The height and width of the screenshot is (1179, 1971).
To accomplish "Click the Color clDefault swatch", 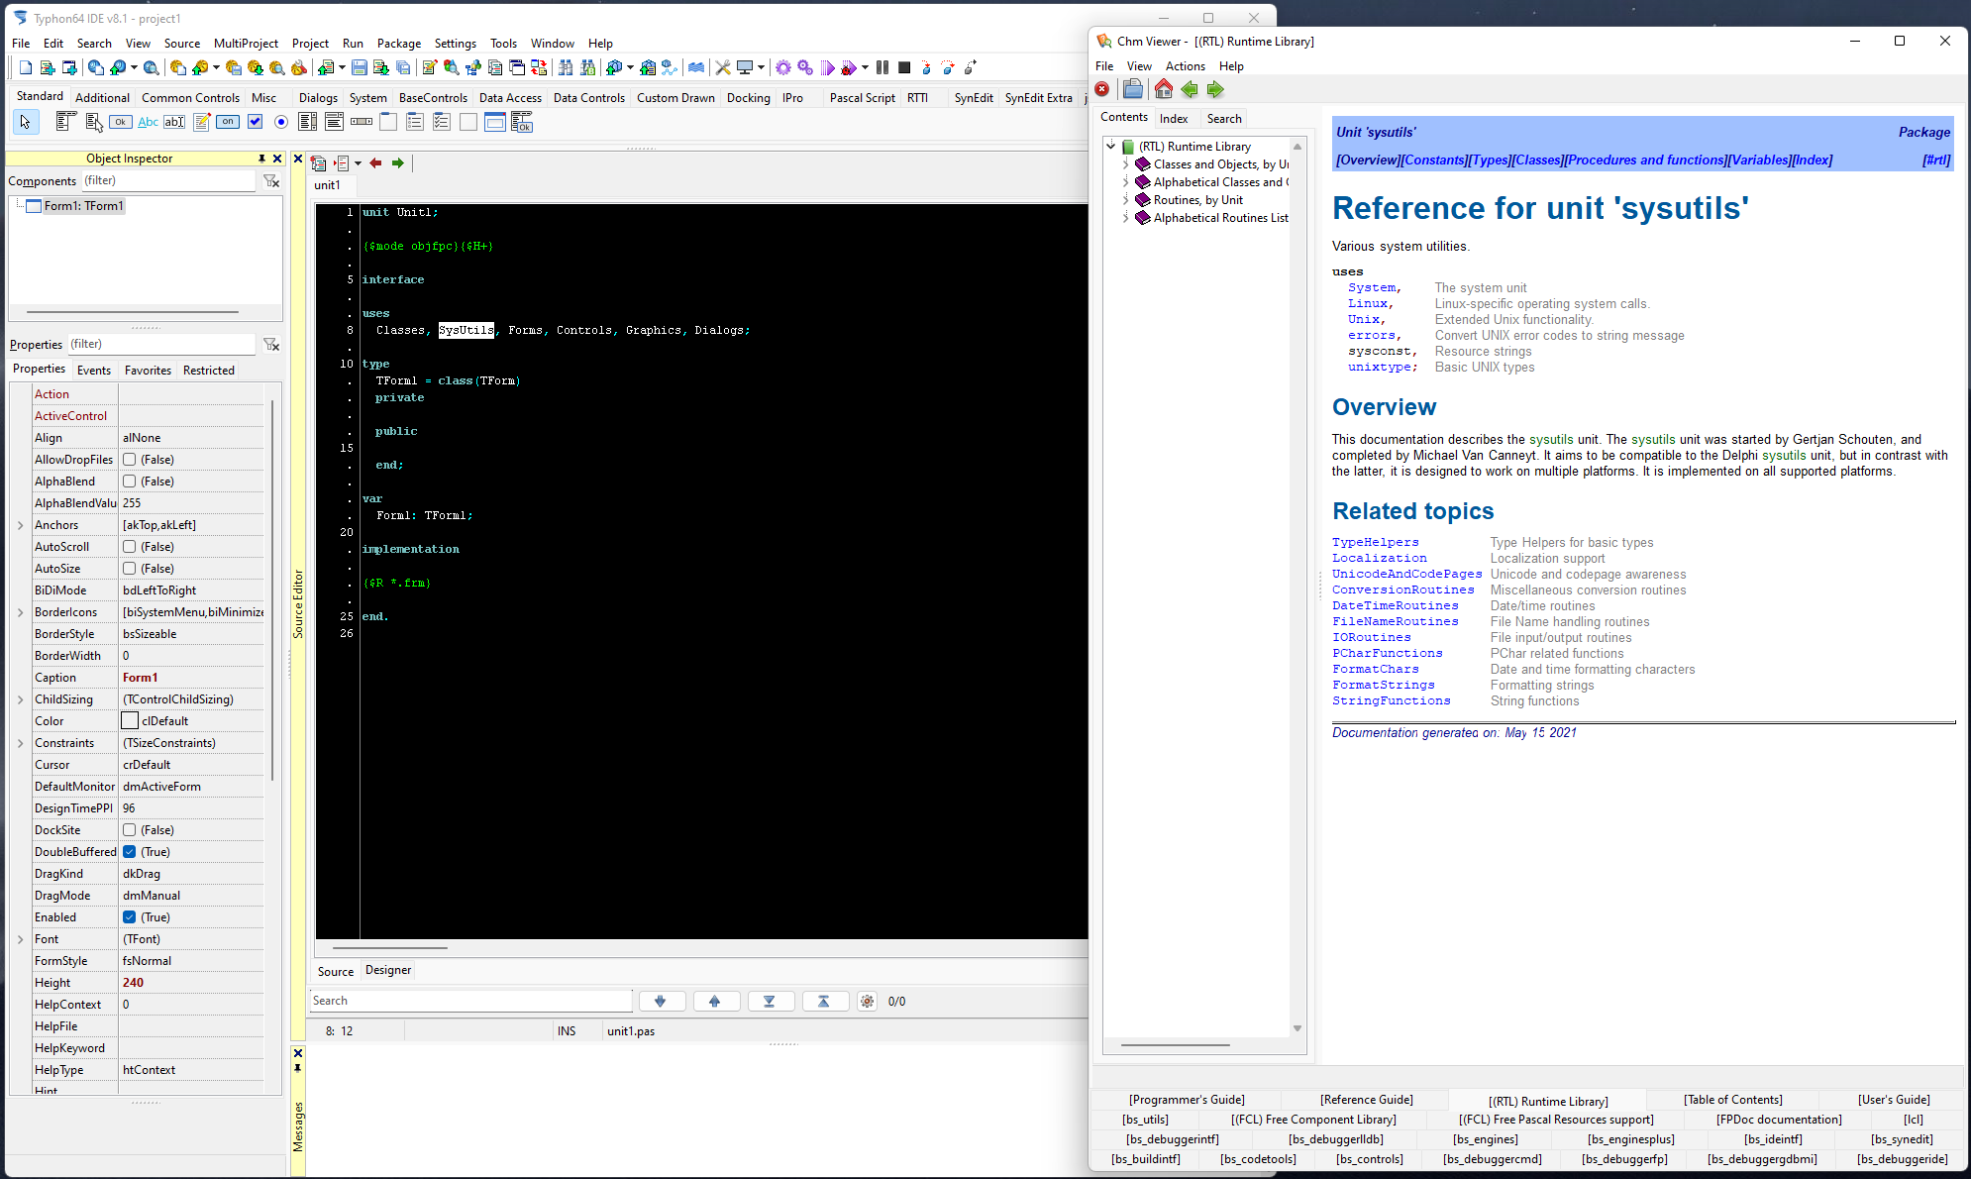I will 130,721.
